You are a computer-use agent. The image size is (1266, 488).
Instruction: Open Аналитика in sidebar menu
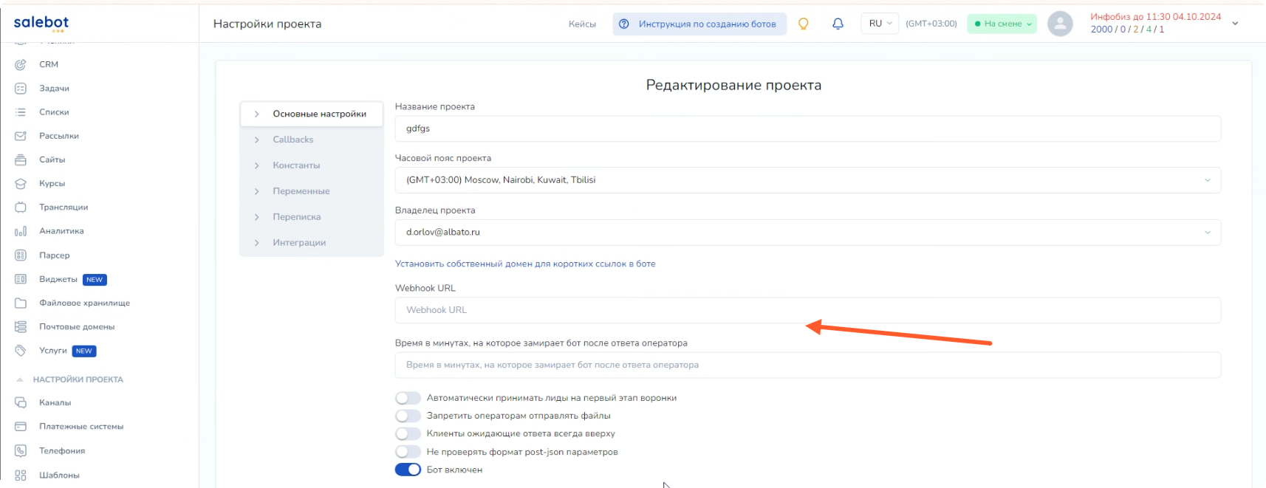tap(61, 231)
